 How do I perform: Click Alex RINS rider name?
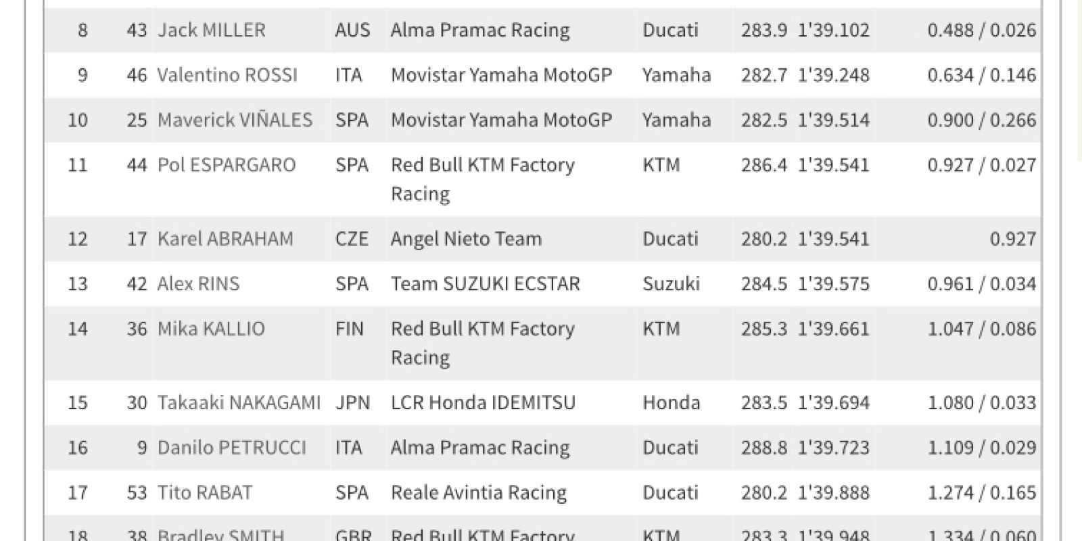[x=198, y=283]
